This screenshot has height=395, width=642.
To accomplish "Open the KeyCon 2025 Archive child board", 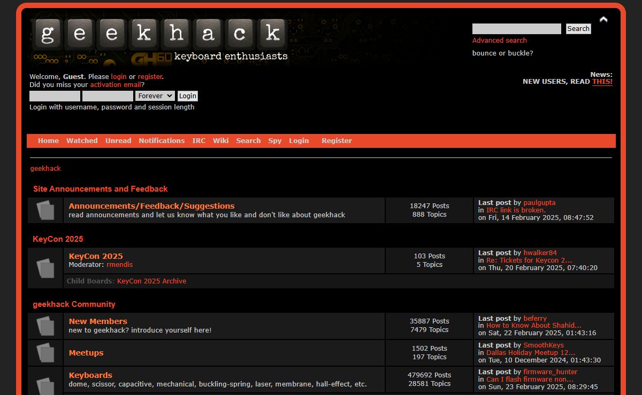I will point(152,281).
